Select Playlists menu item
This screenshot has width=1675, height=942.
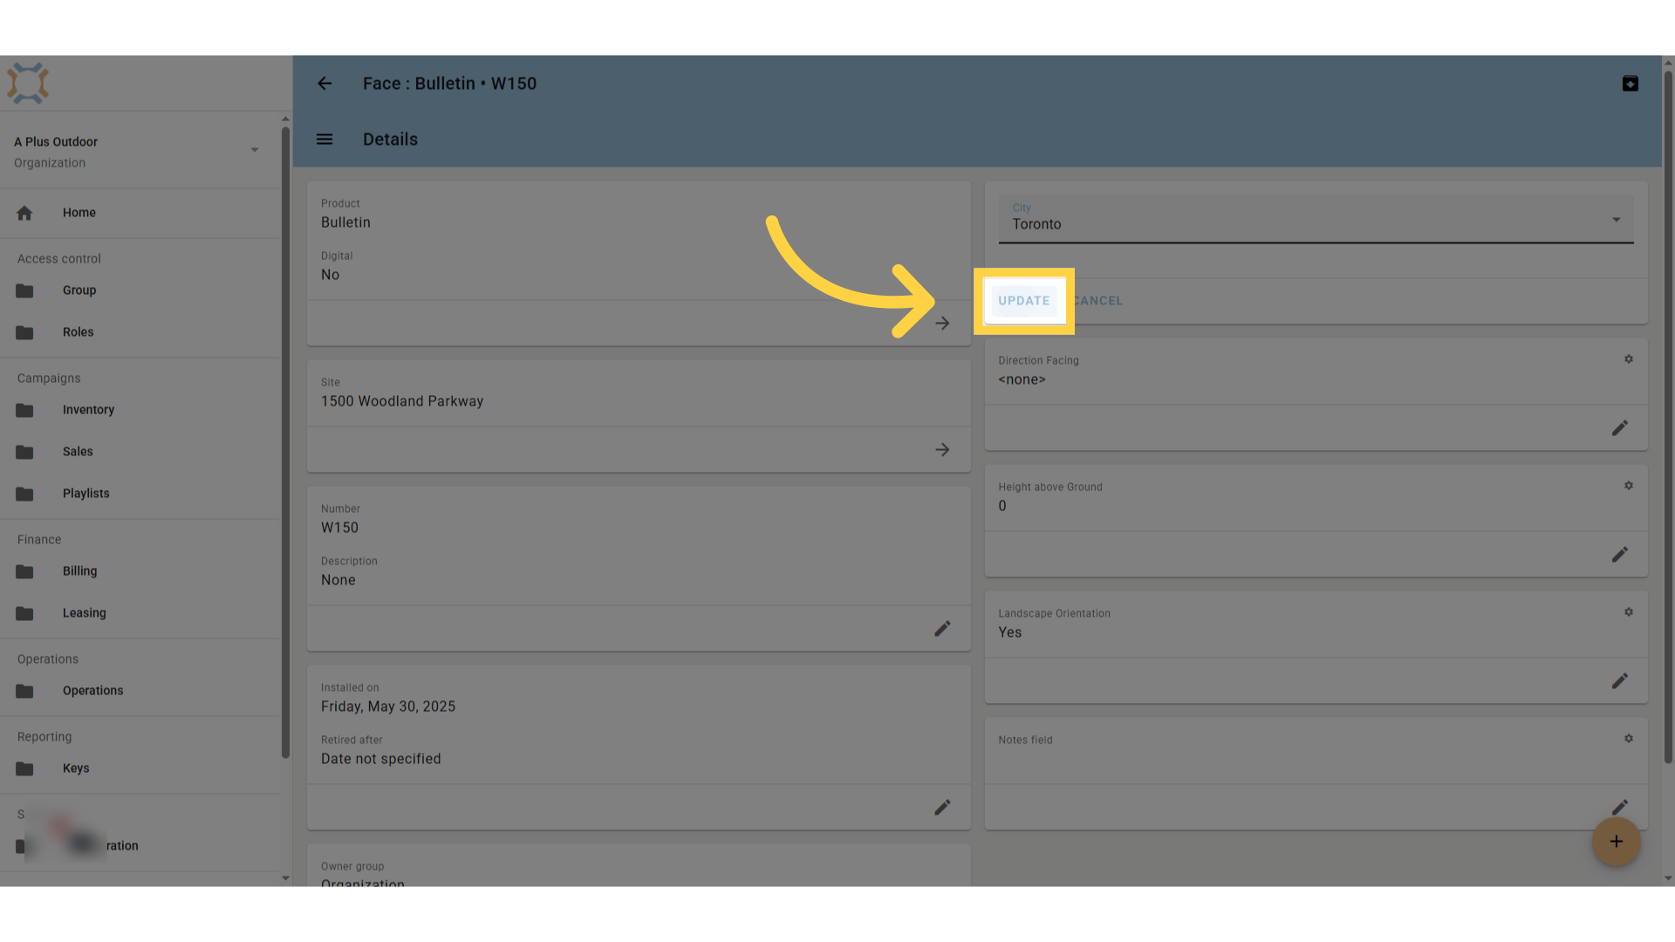(x=140, y=494)
